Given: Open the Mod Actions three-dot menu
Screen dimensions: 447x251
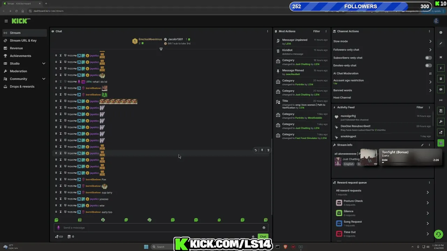Looking at the screenshot, I should tap(326, 31).
